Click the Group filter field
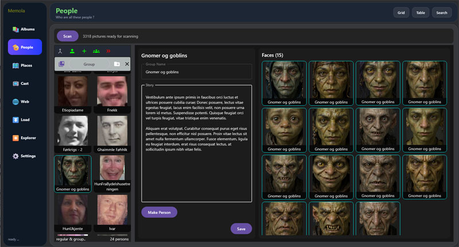Image resolution: width=459 pixels, height=247 pixels. pos(89,64)
